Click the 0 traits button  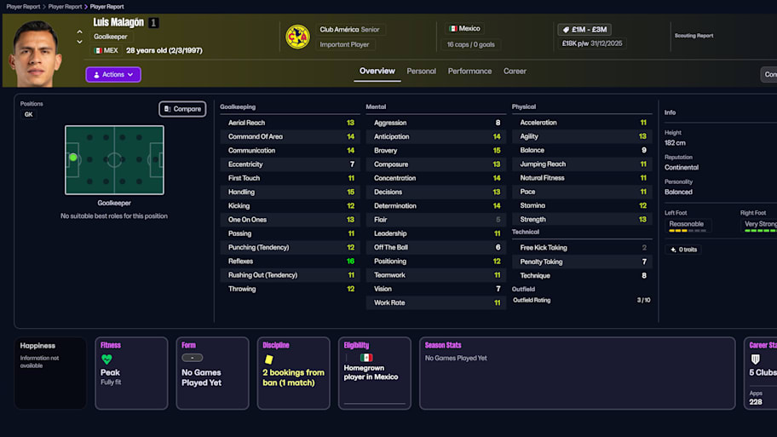tap(683, 250)
